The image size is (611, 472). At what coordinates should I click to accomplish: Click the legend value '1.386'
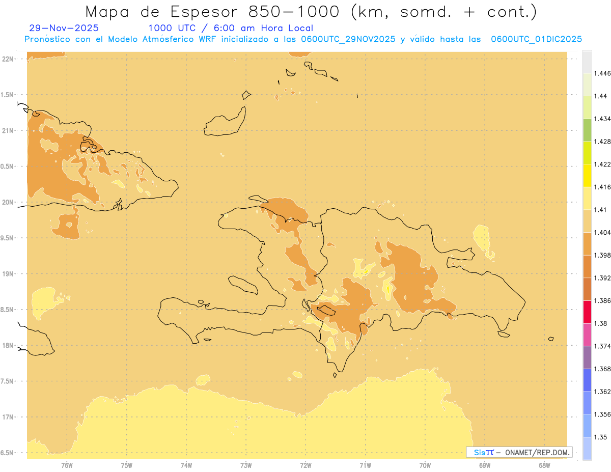(602, 300)
